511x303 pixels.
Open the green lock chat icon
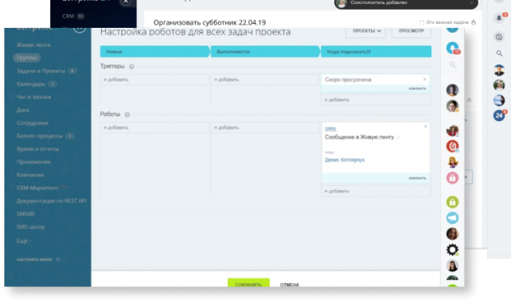452,202
